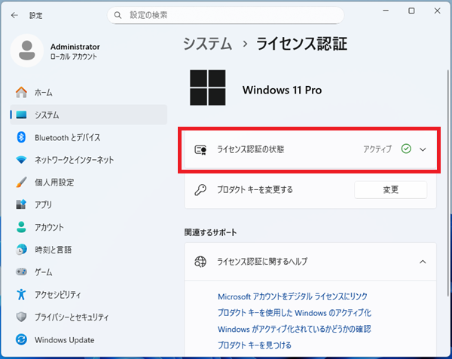Open 時刻と言語 settings

(x=54, y=250)
